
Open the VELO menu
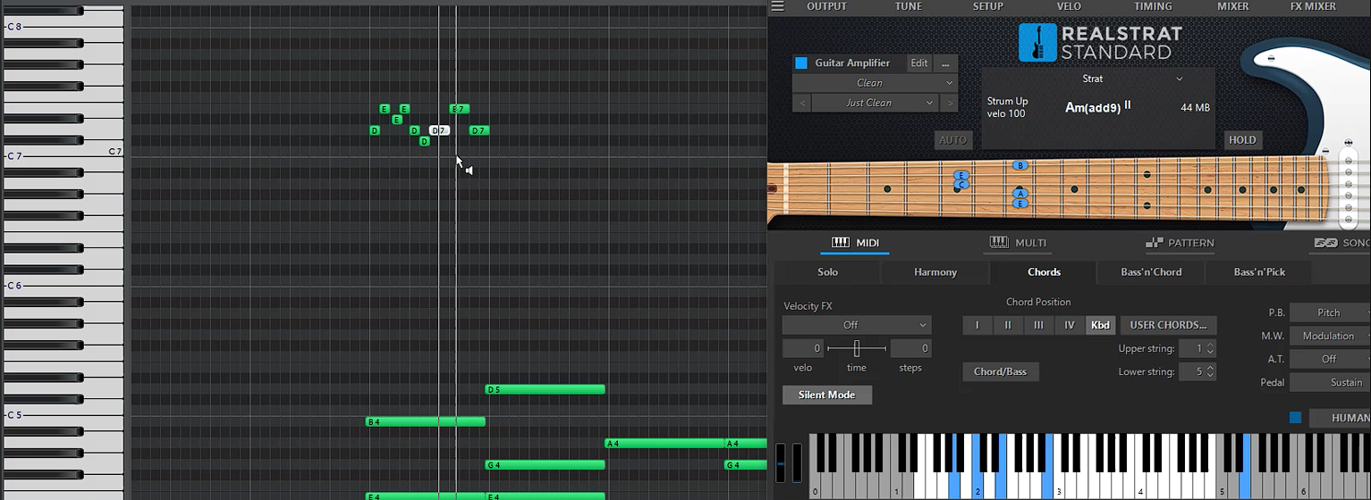[x=1069, y=6]
